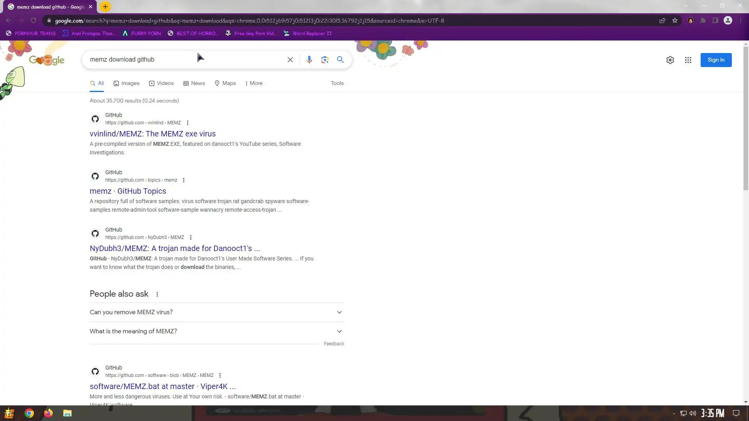Open Firefox from the taskbar
The height and width of the screenshot is (421, 749).
tap(48, 413)
